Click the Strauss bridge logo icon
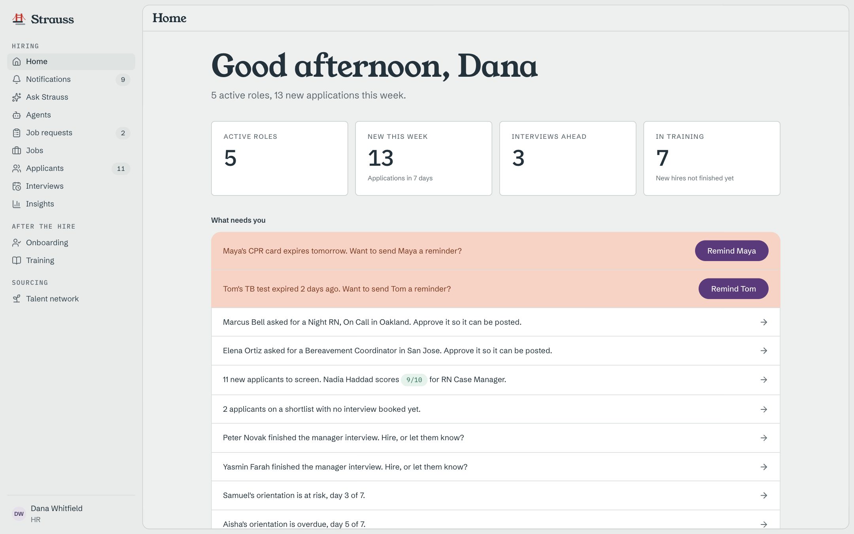This screenshot has width=854, height=534. (19, 19)
